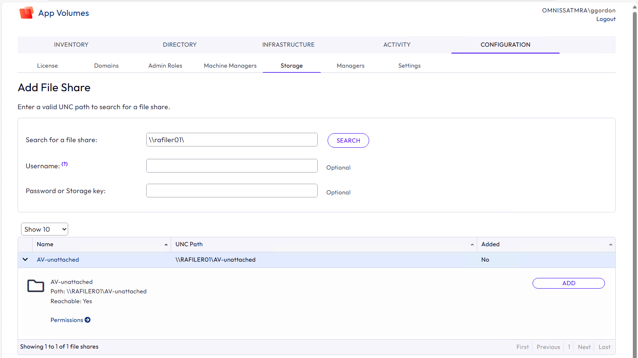
Task: Click the Add File Share heading
Action: 54,87
